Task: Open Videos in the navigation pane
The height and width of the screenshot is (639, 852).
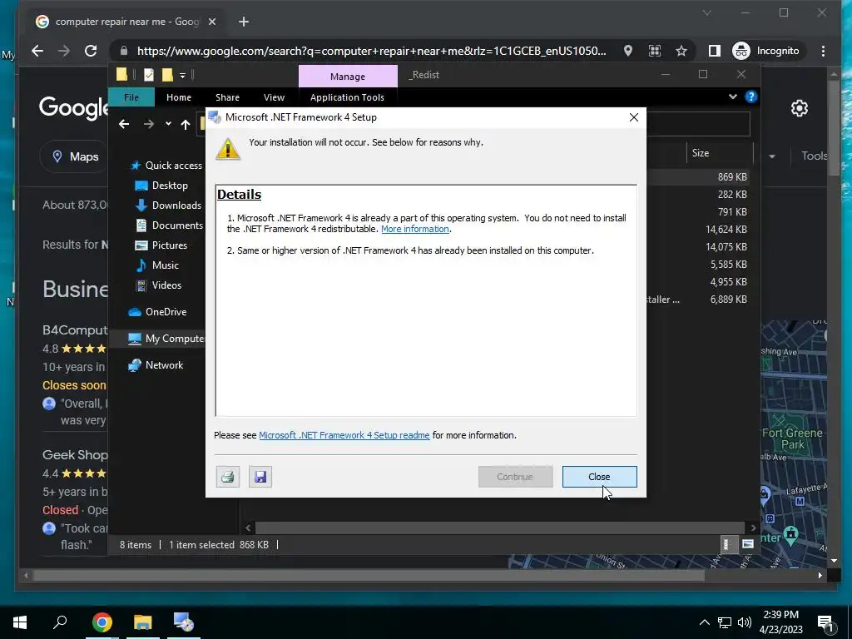Action: point(159,285)
